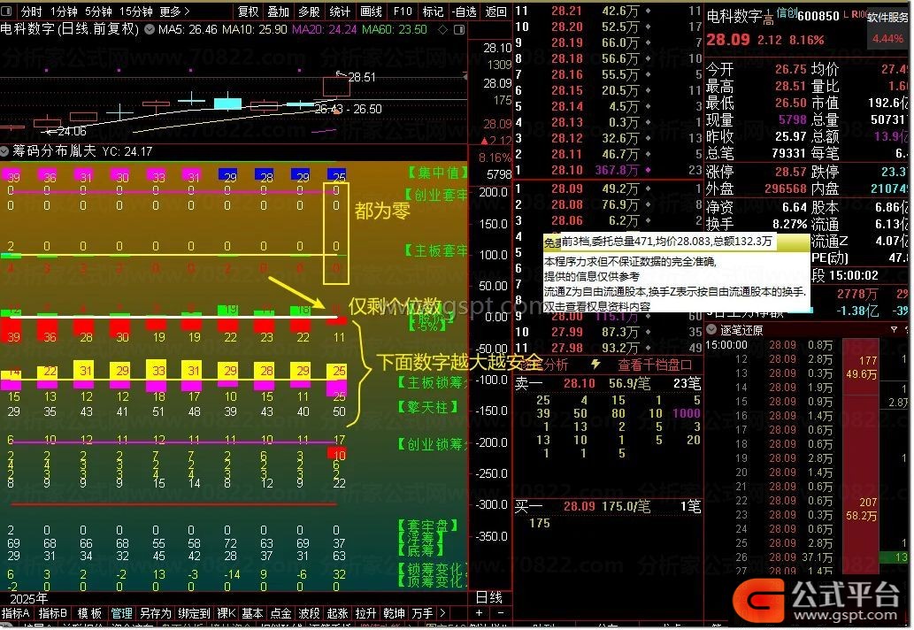Click the 换手 8.27% turnover value
914x630 pixels.
tap(789, 225)
